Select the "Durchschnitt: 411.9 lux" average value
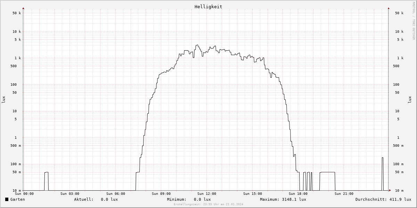 click(383, 199)
